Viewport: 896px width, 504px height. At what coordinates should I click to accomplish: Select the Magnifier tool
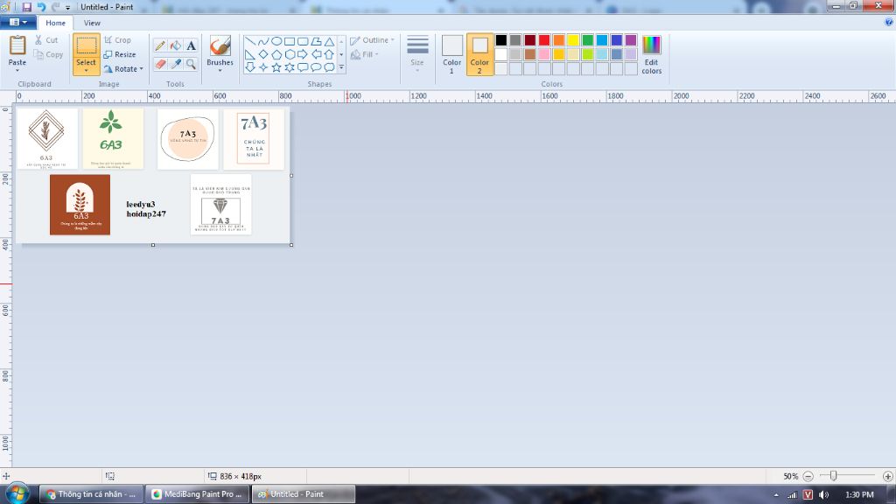[x=191, y=64]
